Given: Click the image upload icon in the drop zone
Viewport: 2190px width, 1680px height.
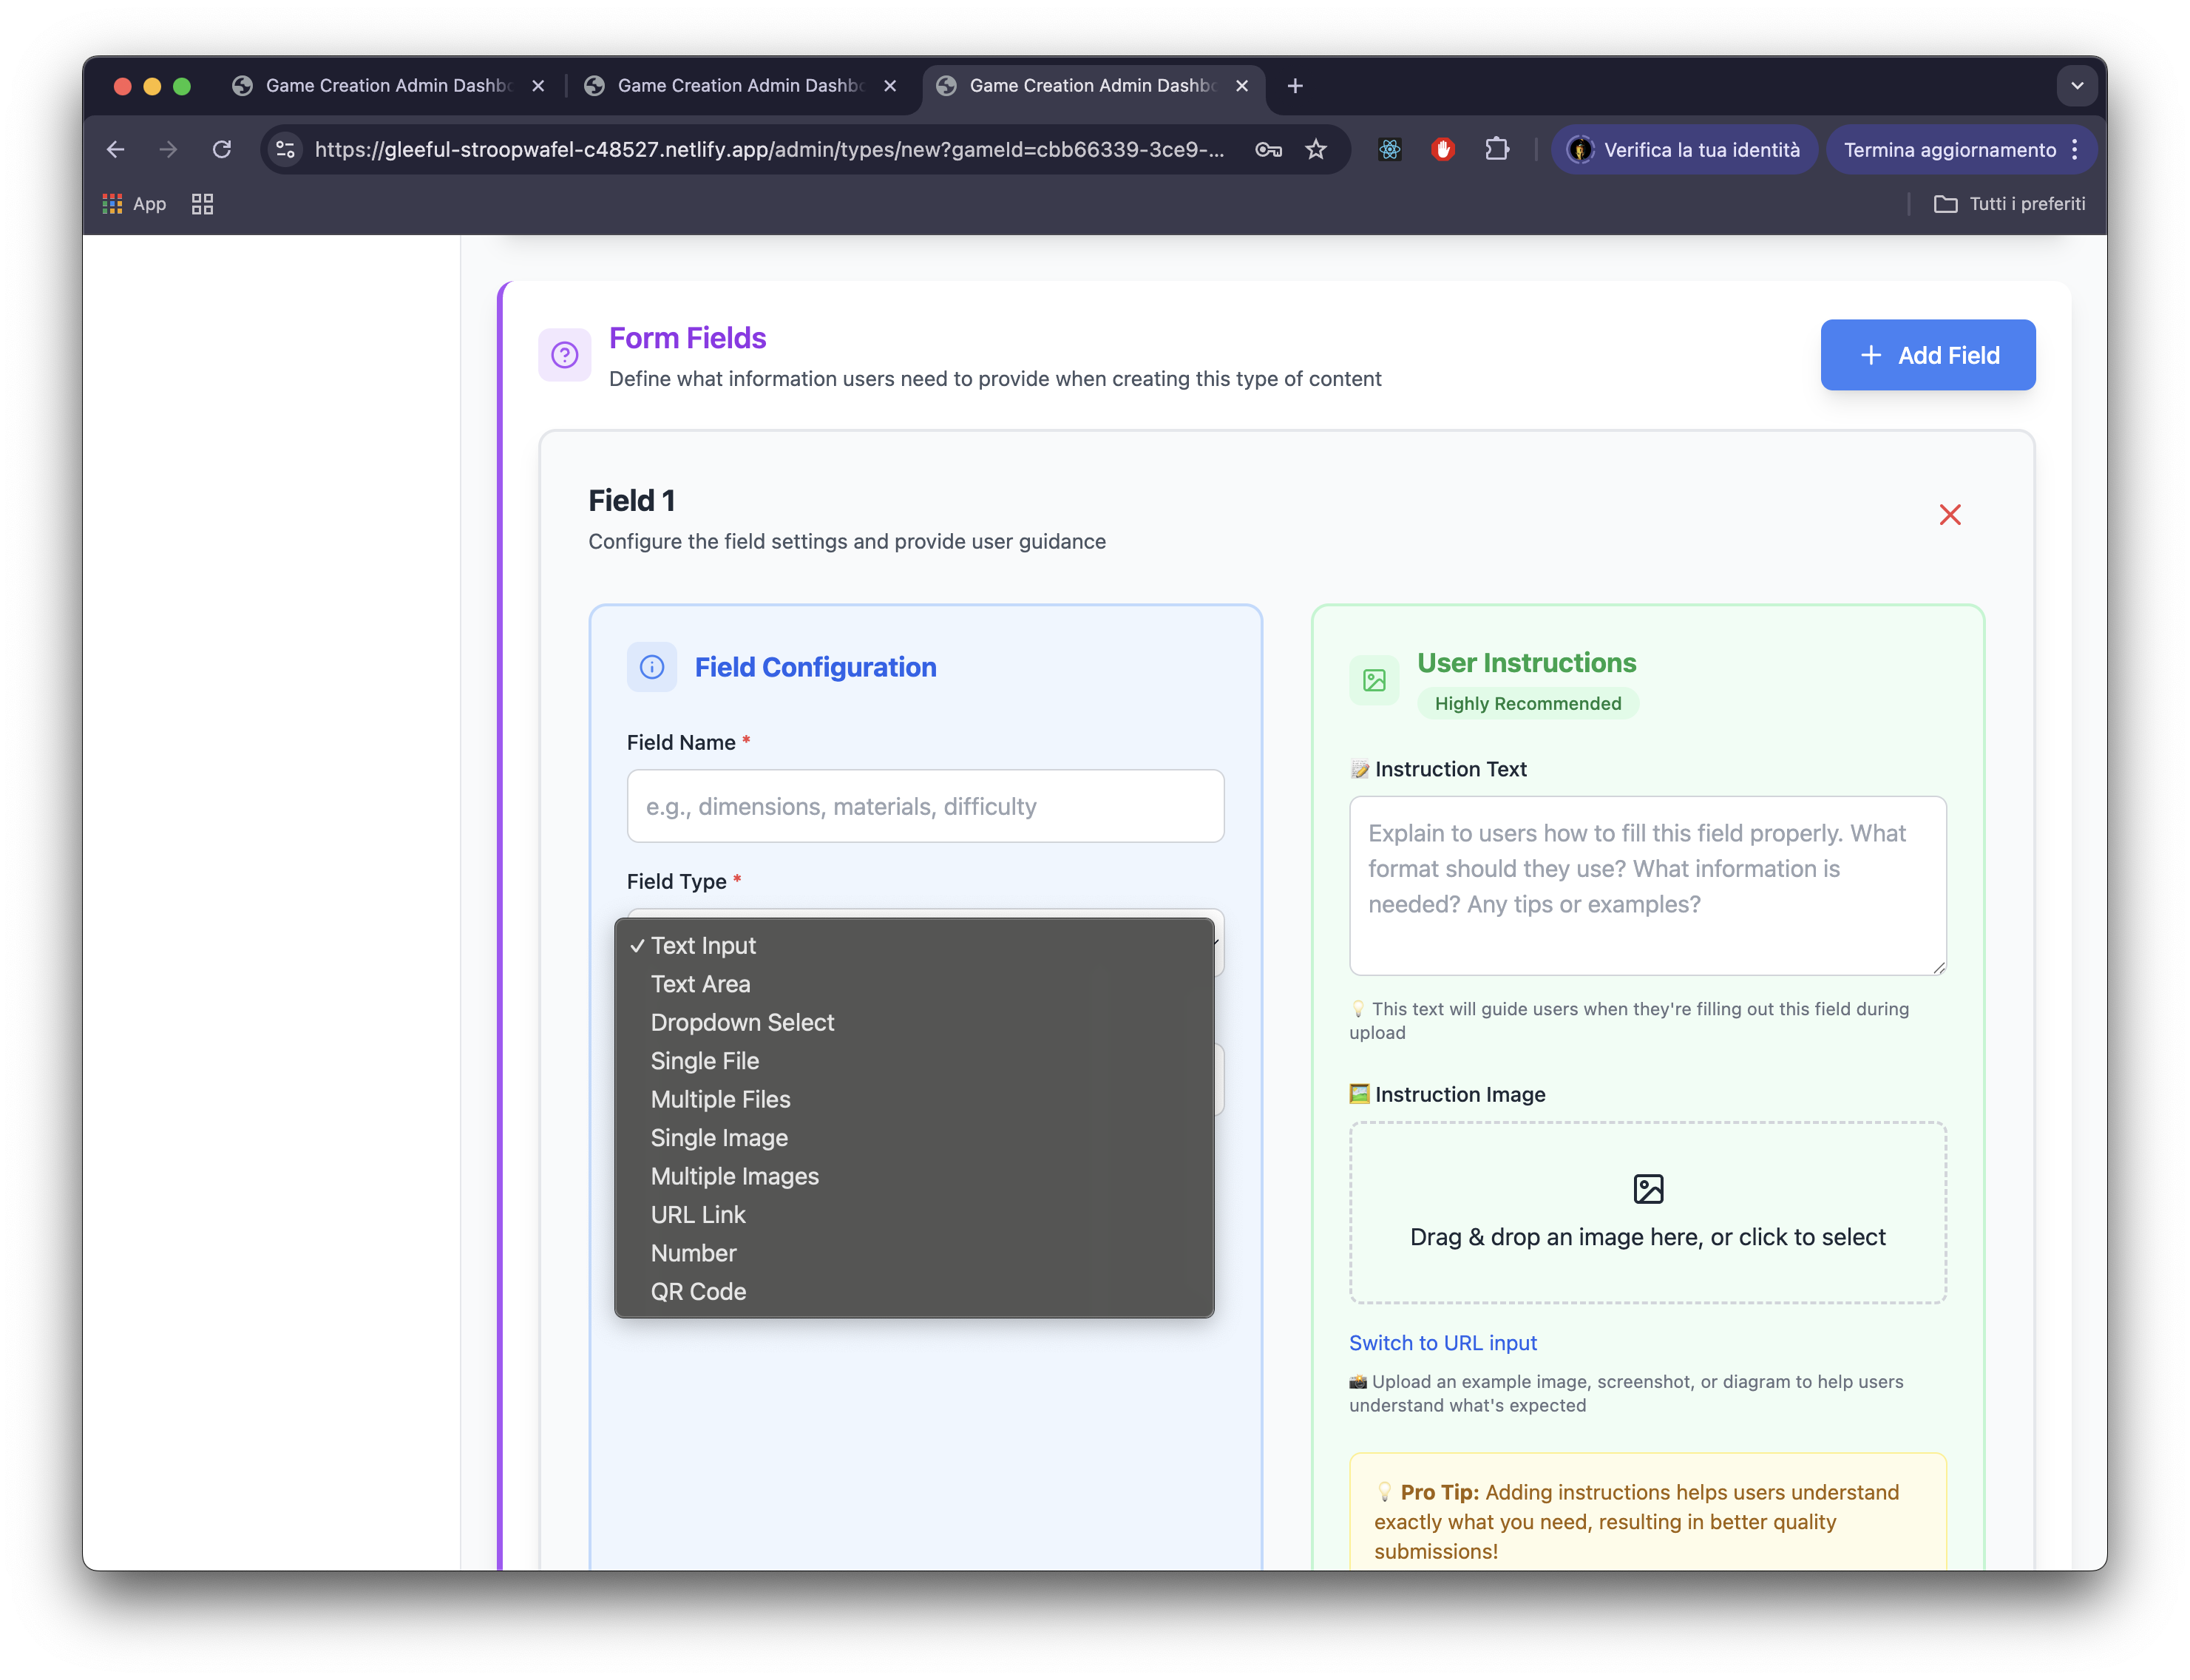Looking at the screenshot, I should [x=1647, y=1189].
